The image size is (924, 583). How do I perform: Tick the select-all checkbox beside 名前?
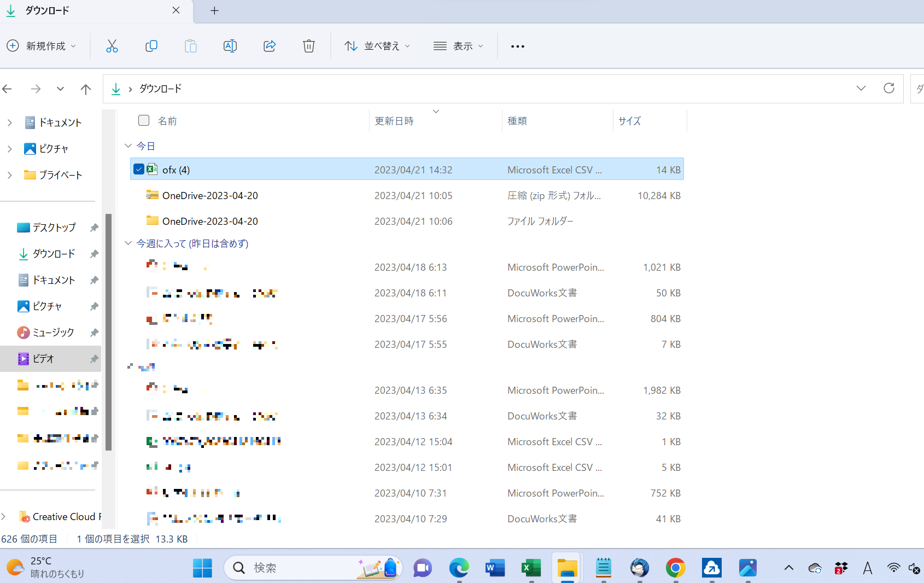click(144, 120)
